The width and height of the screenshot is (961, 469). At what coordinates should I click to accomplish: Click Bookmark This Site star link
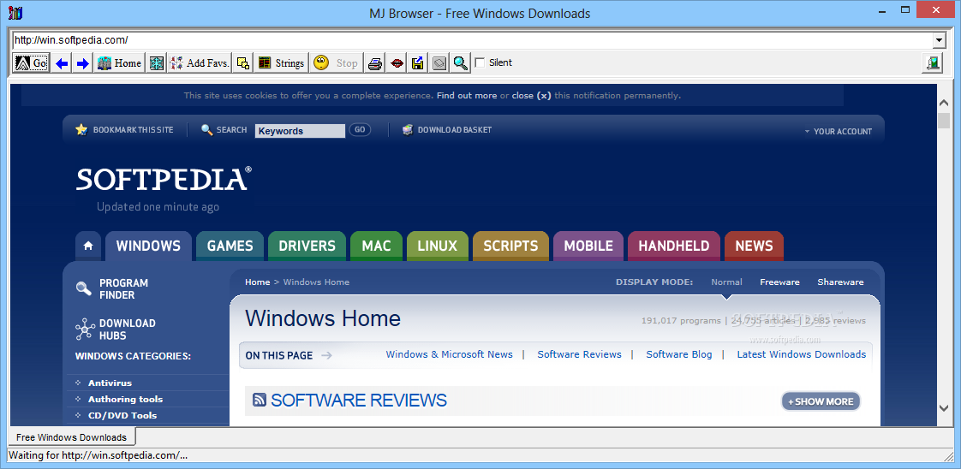coord(124,130)
